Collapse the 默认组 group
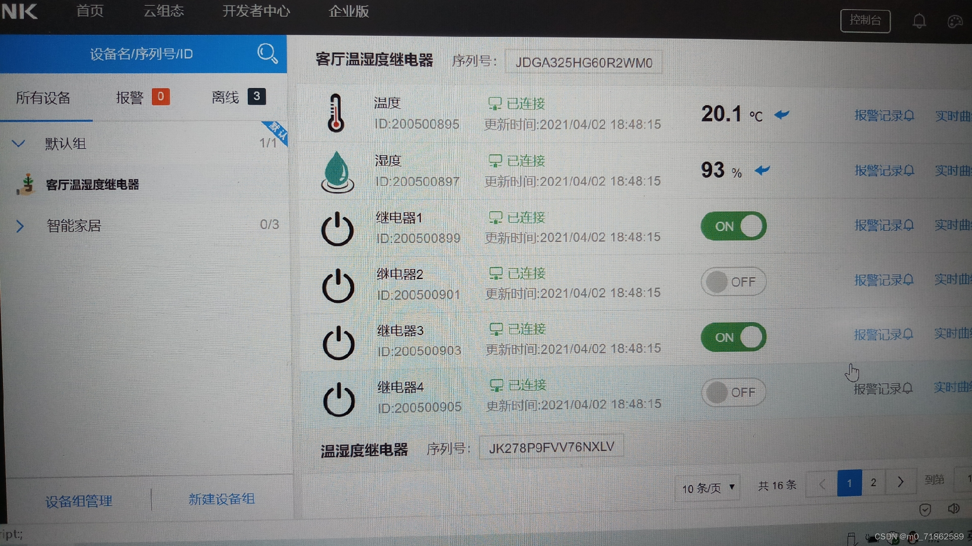Viewport: 972px width, 546px height. point(19,144)
